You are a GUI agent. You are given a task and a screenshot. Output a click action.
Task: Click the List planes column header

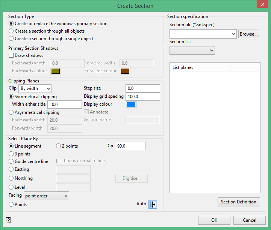(x=200, y=67)
